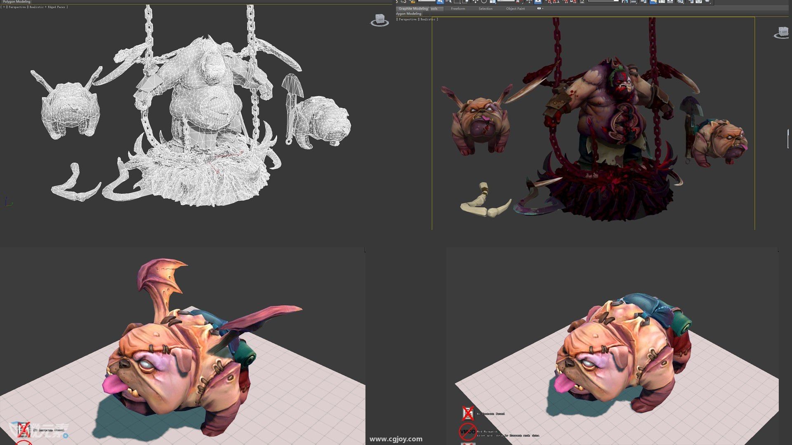This screenshot has width=792, height=445.
Task: Open the reference coordinate system dropdown
Action: (x=506, y=1)
